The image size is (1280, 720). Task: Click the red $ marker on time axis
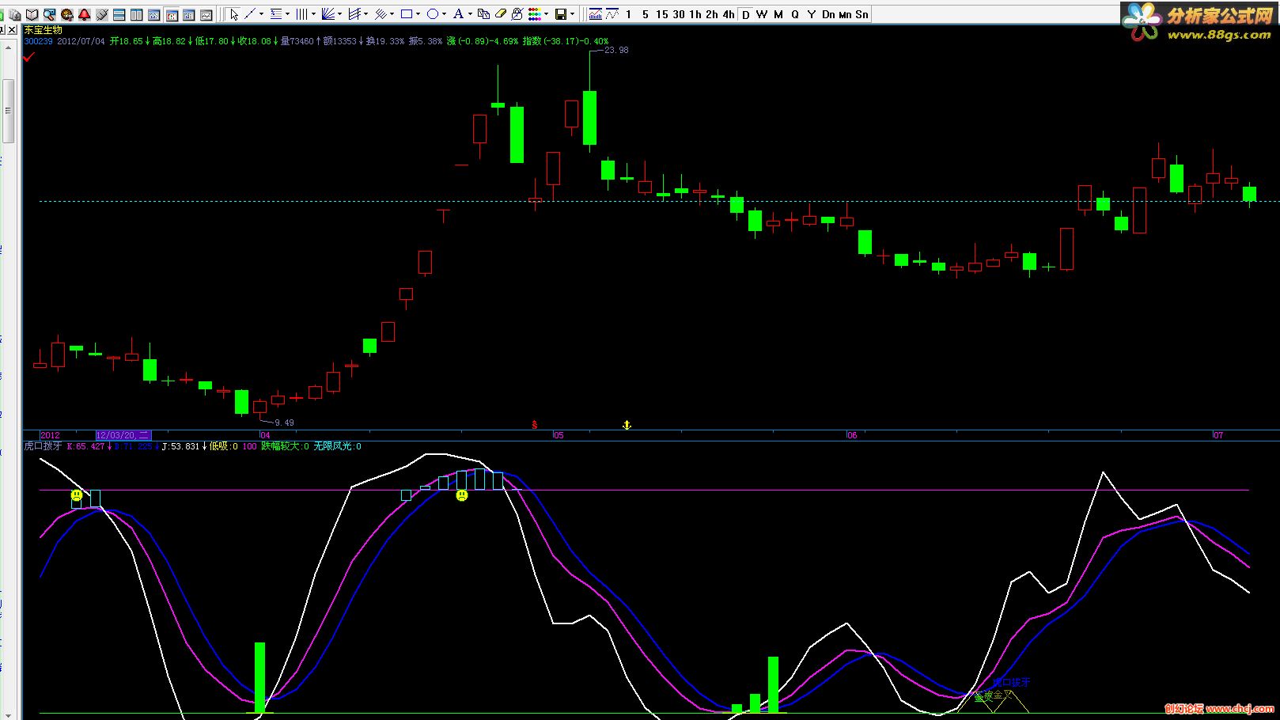[535, 426]
